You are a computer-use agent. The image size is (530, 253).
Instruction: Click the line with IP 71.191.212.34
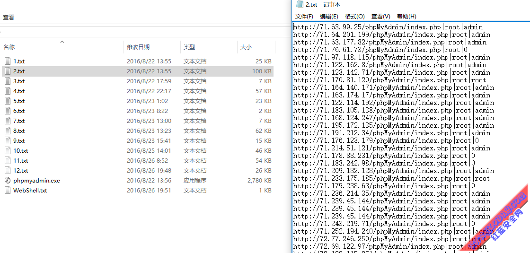coord(392,133)
